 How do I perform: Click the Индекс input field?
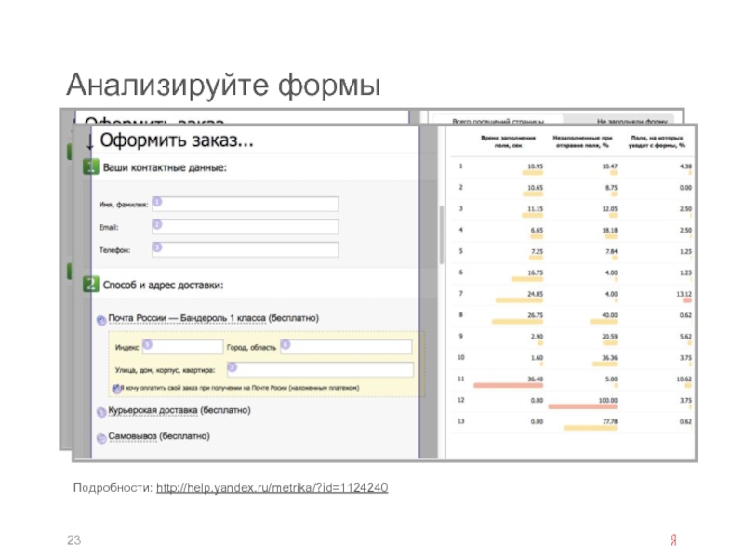182,347
